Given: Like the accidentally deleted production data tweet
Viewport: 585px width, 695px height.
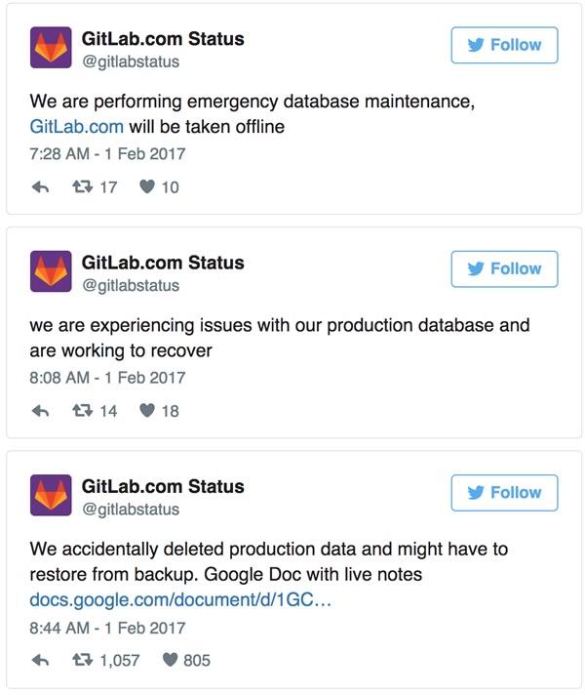Looking at the screenshot, I should (170, 661).
